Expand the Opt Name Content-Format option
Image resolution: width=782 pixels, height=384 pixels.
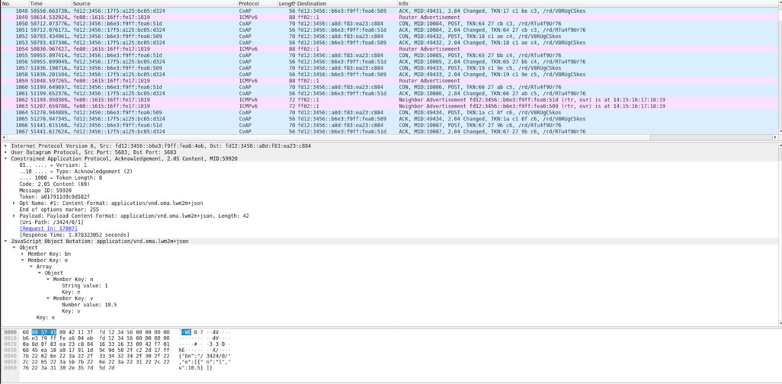point(14,203)
